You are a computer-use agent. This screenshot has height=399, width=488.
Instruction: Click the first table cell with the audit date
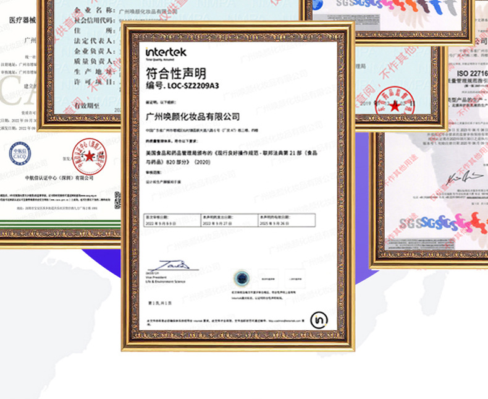[x=172, y=220]
